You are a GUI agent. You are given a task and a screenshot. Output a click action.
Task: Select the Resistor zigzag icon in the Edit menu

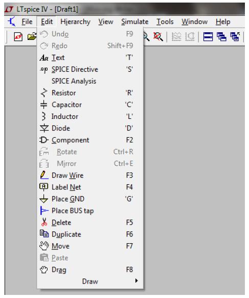click(x=44, y=93)
